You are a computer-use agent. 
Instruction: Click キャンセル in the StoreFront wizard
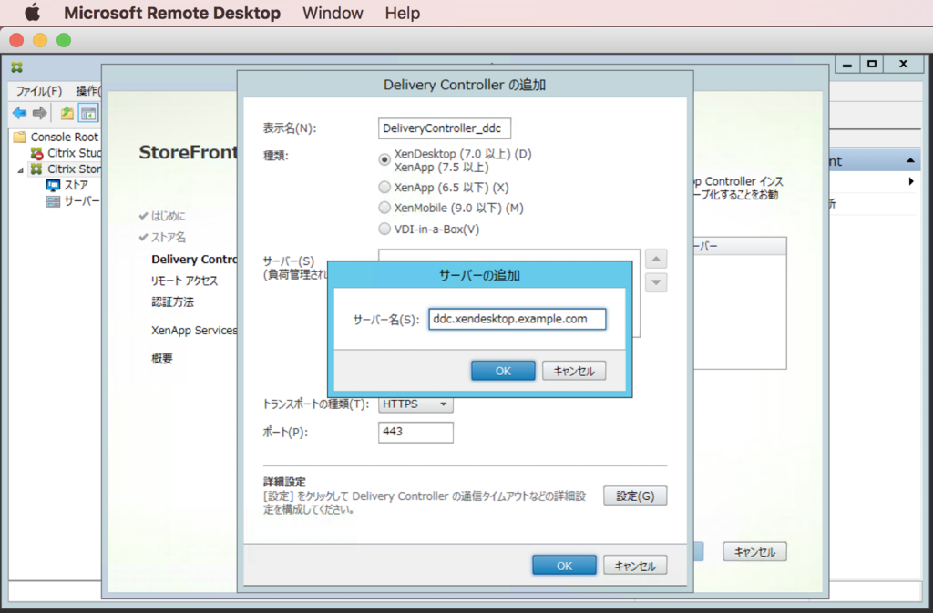pyautogui.click(x=754, y=552)
